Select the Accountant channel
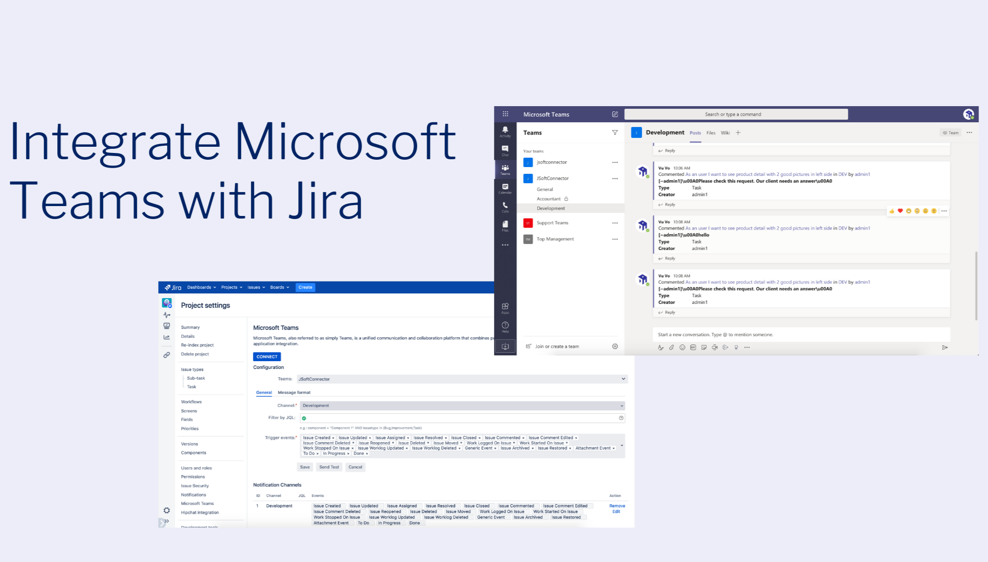 549,199
